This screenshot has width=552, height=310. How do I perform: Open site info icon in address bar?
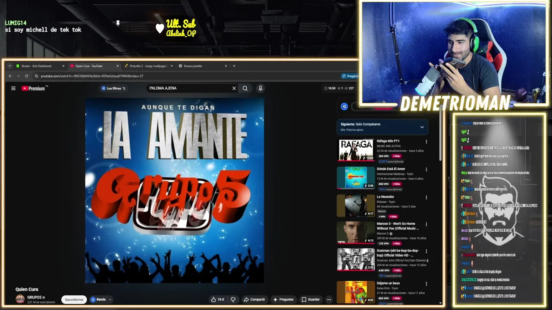click(x=36, y=76)
